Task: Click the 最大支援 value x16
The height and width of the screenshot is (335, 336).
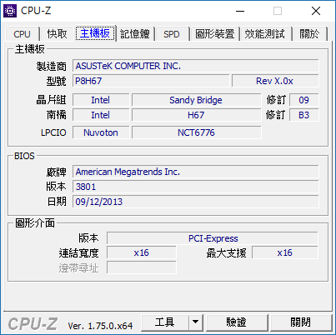Action: (285, 252)
